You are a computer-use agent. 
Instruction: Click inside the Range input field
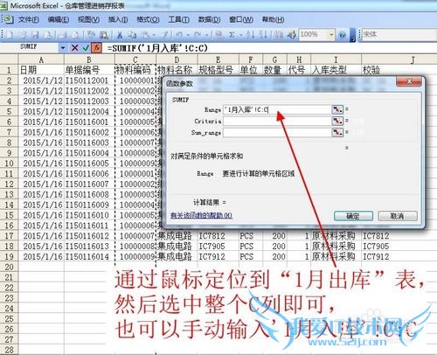pos(277,109)
